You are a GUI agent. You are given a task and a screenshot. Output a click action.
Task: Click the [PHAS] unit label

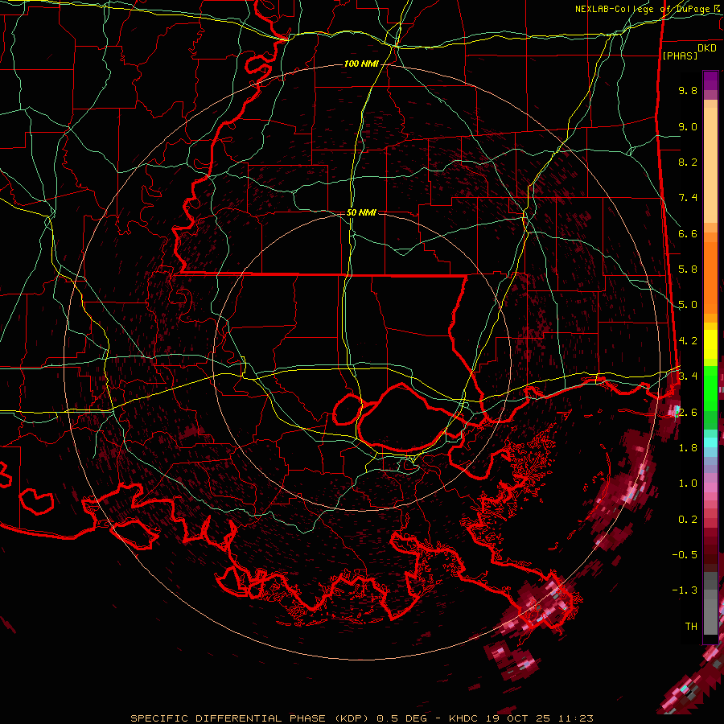[x=680, y=56]
